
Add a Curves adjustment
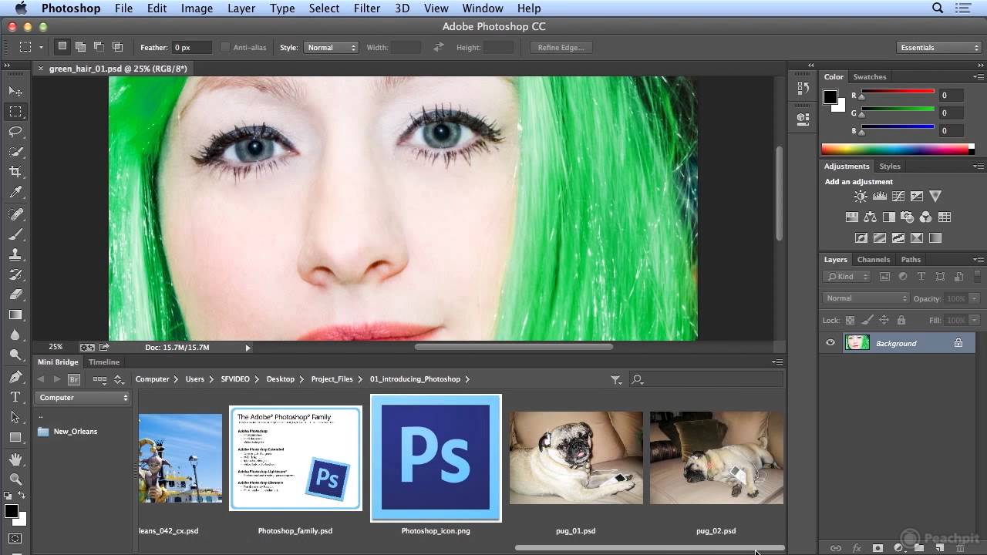[x=898, y=197]
